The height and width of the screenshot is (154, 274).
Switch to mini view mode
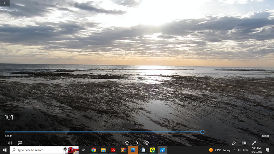[x=244, y=143]
